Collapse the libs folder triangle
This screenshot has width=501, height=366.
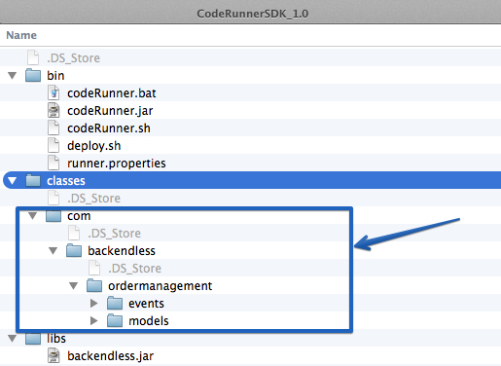13,339
